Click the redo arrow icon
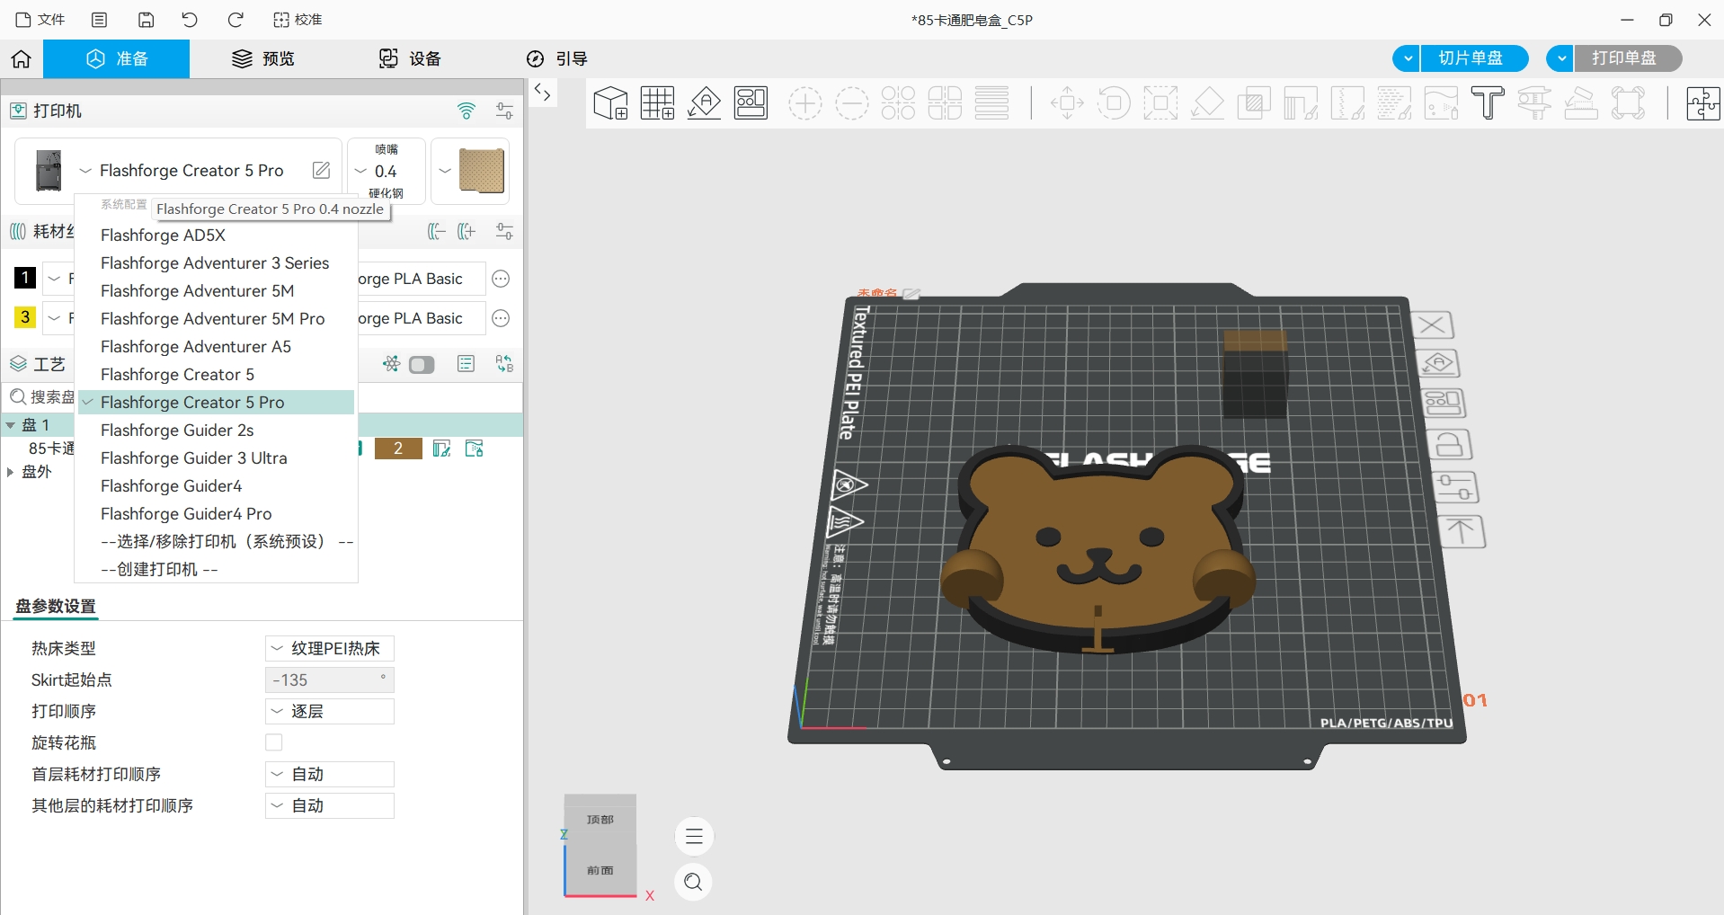Screen dimensions: 1724x915 click(235, 20)
